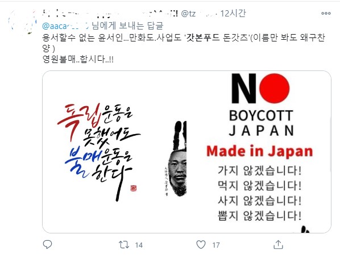The image size is (340, 255).
Task: View like count of 17
Action: pos(216,245)
